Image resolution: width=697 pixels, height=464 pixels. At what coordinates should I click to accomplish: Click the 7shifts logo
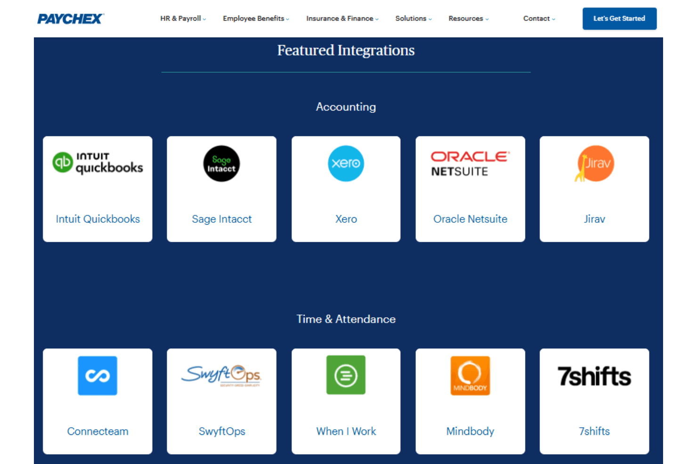(x=594, y=376)
